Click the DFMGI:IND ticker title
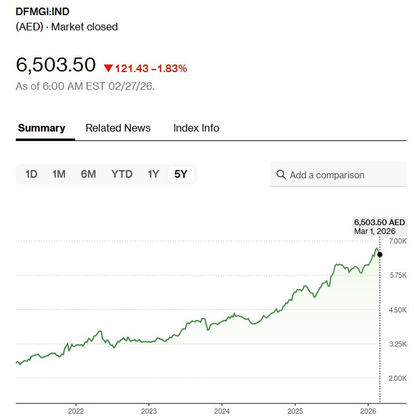 (43, 11)
